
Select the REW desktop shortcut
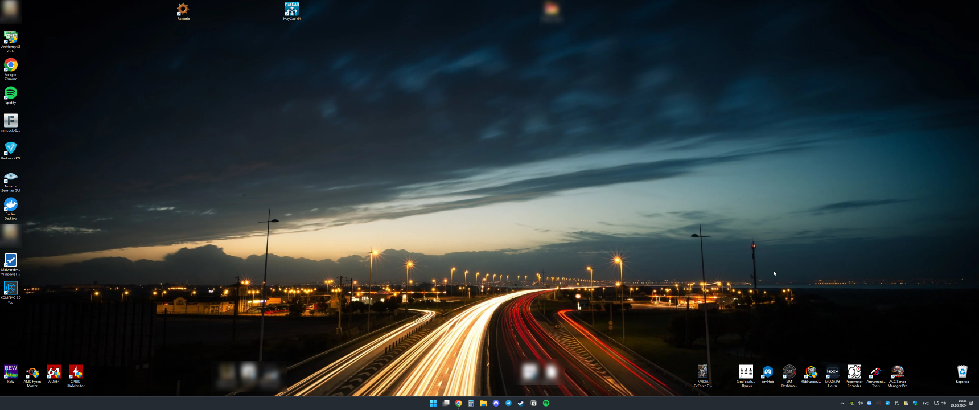coord(11,374)
